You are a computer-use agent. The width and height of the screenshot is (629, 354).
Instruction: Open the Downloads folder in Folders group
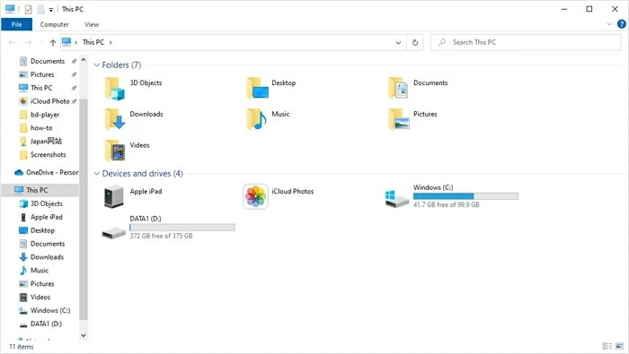(x=115, y=119)
